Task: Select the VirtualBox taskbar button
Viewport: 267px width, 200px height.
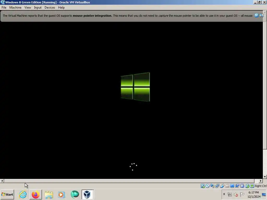Action: click(x=87, y=194)
